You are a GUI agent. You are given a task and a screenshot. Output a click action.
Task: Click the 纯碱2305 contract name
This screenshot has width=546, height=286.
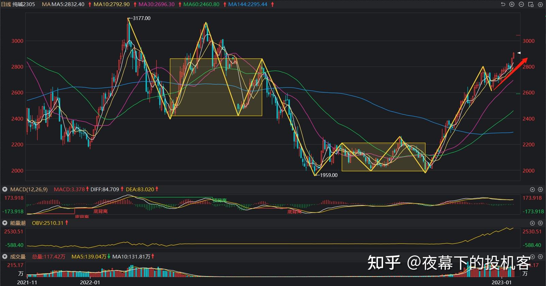[24, 4]
